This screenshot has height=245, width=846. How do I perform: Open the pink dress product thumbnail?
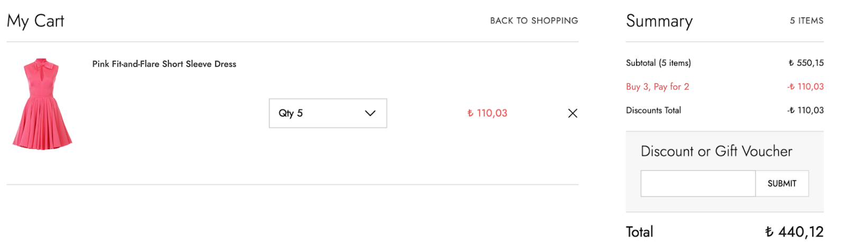coord(42,104)
